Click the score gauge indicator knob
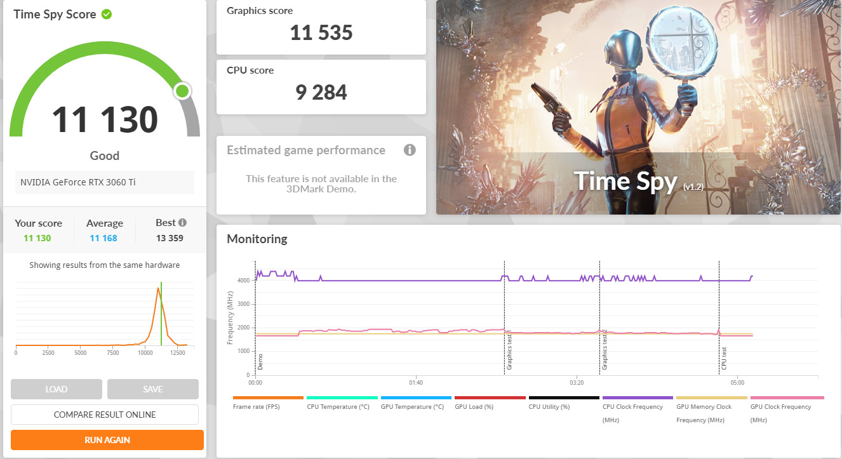The image size is (842, 459). point(182,91)
